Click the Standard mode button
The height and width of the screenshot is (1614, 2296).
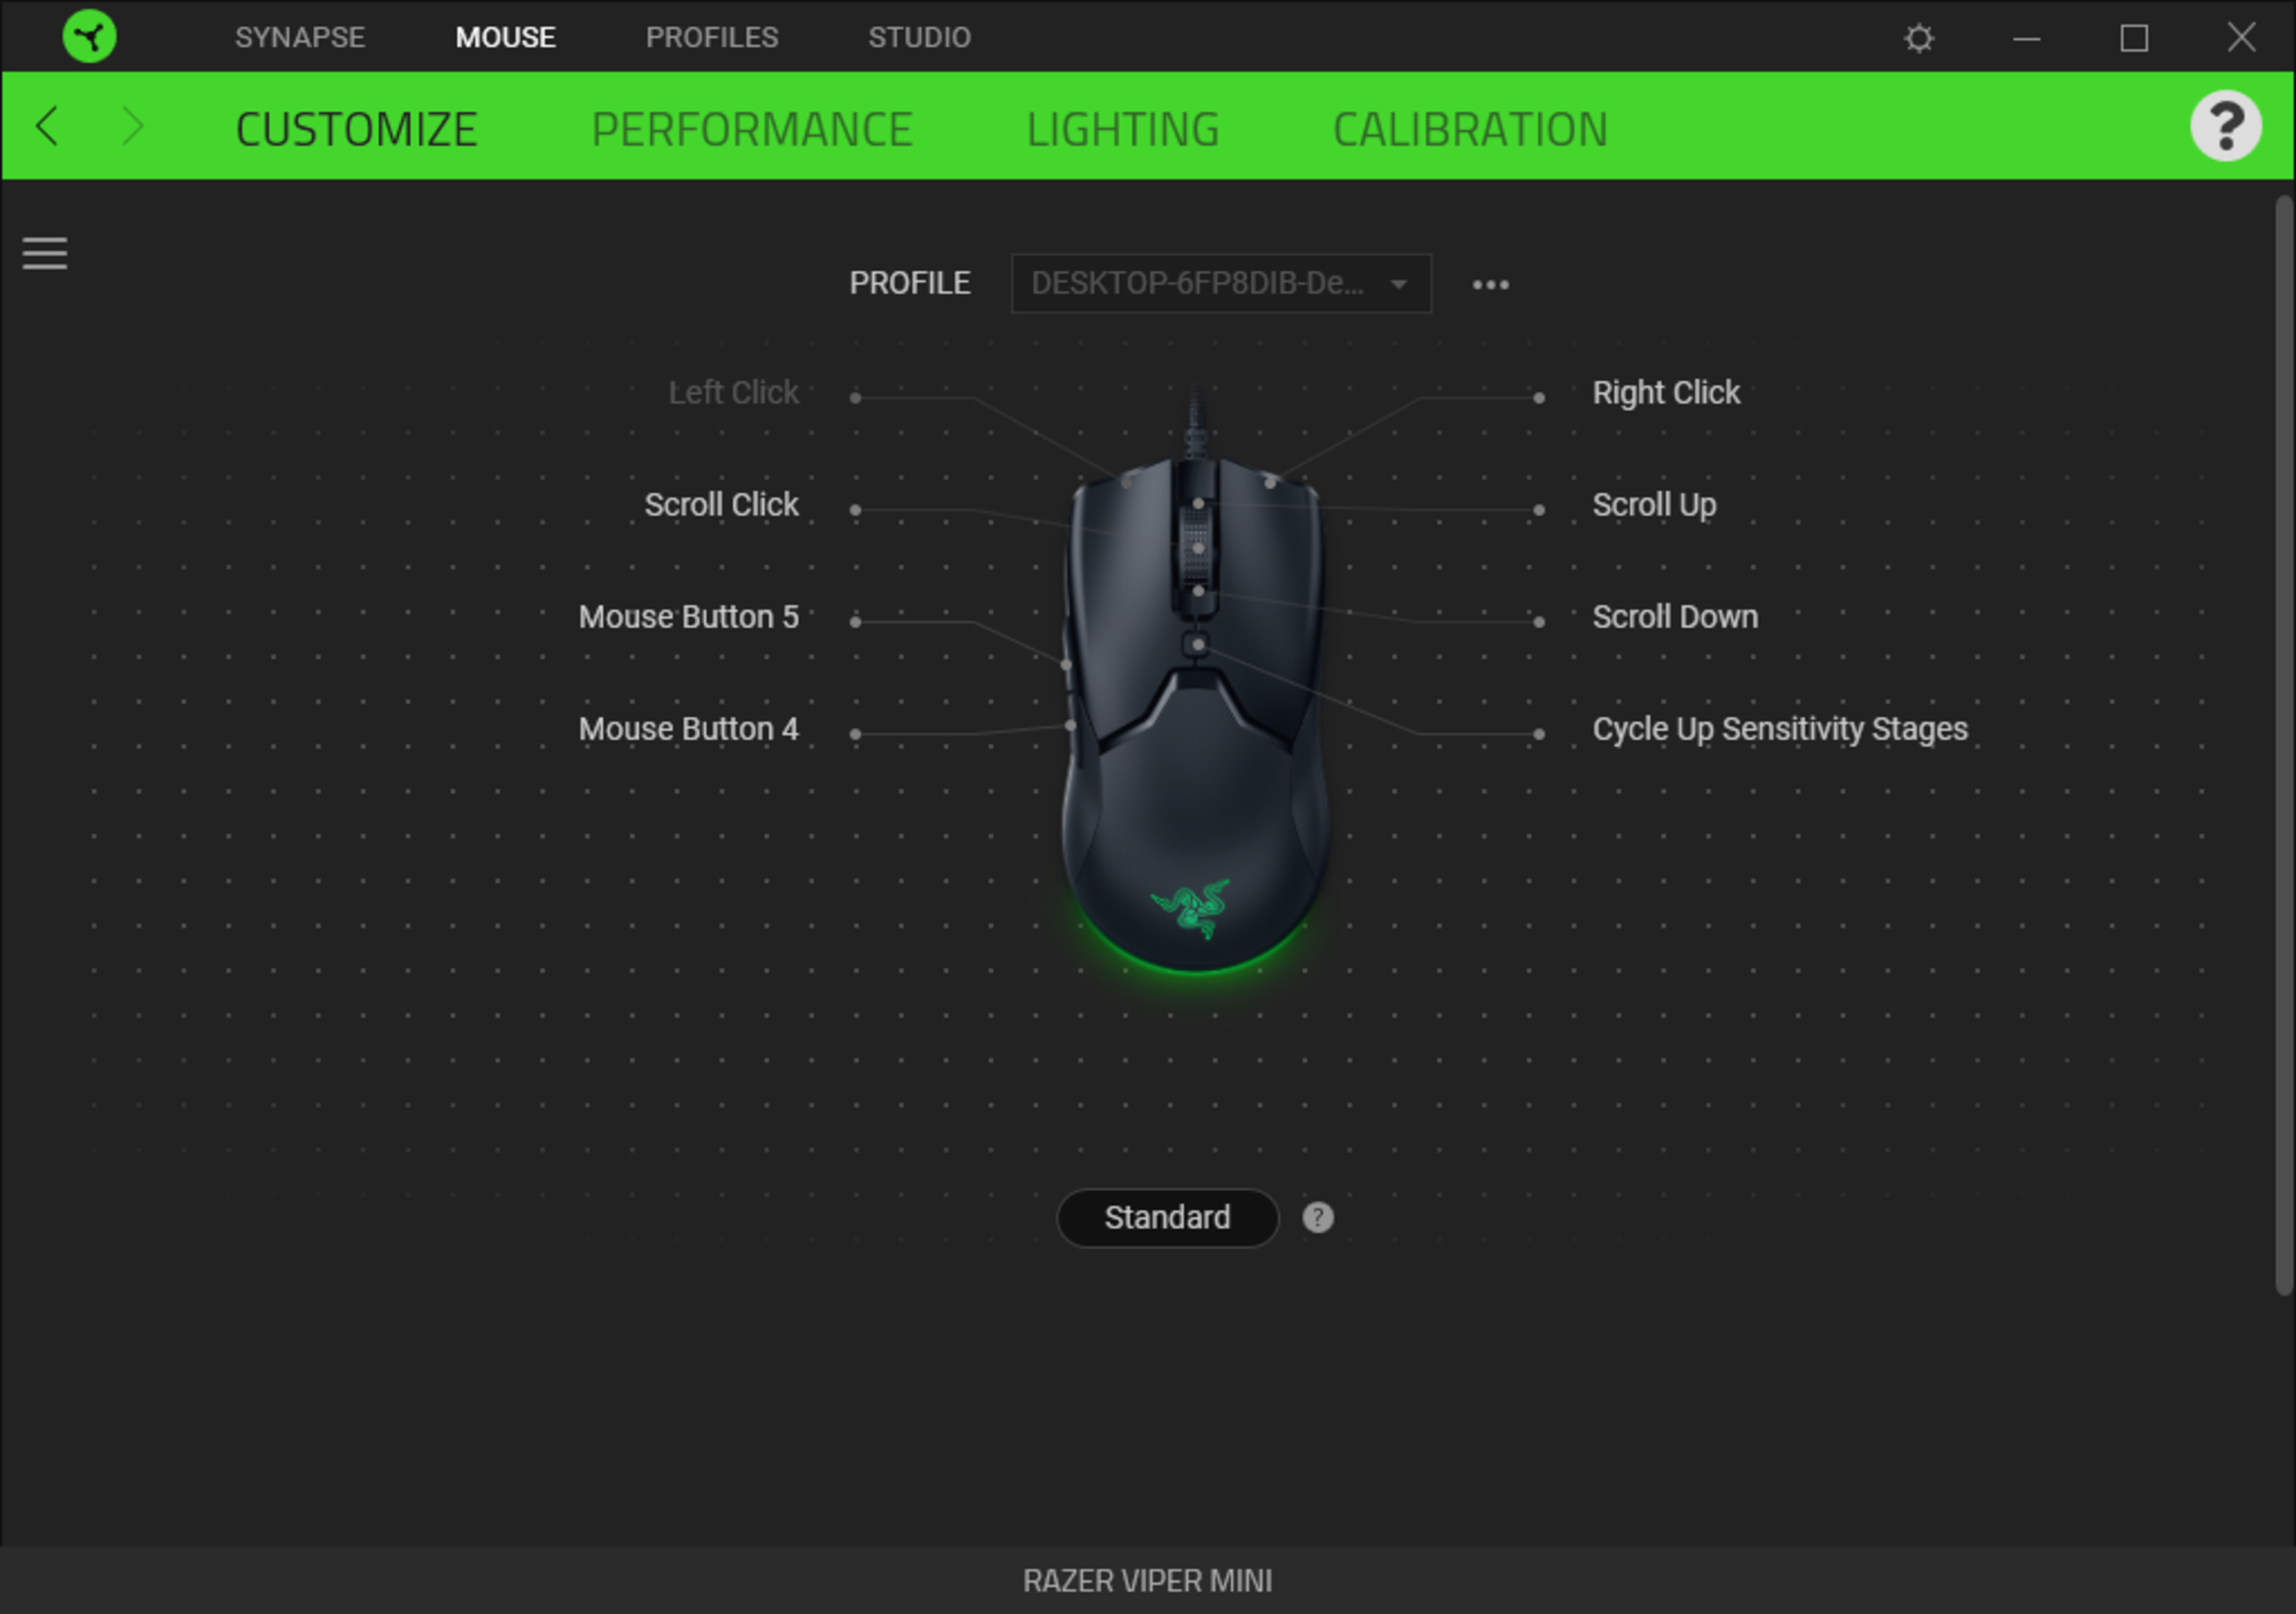(1167, 1218)
